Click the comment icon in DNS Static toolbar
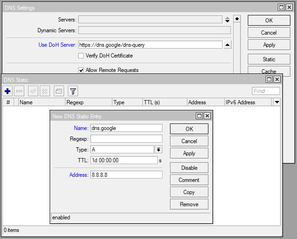 [x=59, y=91]
